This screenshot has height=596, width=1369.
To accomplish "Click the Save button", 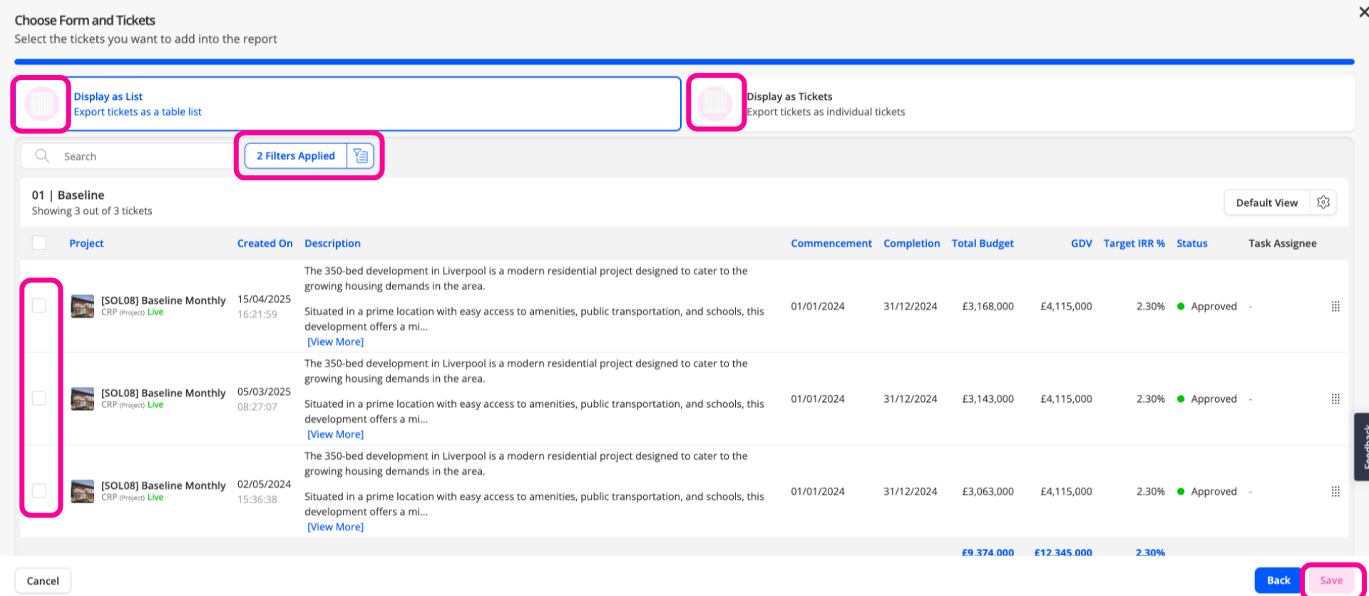I will tap(1331, 580).
